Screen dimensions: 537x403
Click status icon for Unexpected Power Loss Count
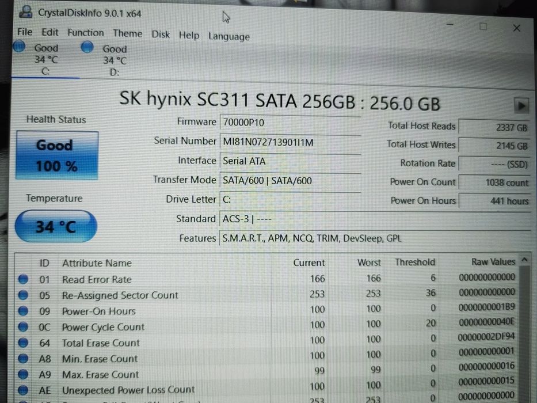pos(23,390)
